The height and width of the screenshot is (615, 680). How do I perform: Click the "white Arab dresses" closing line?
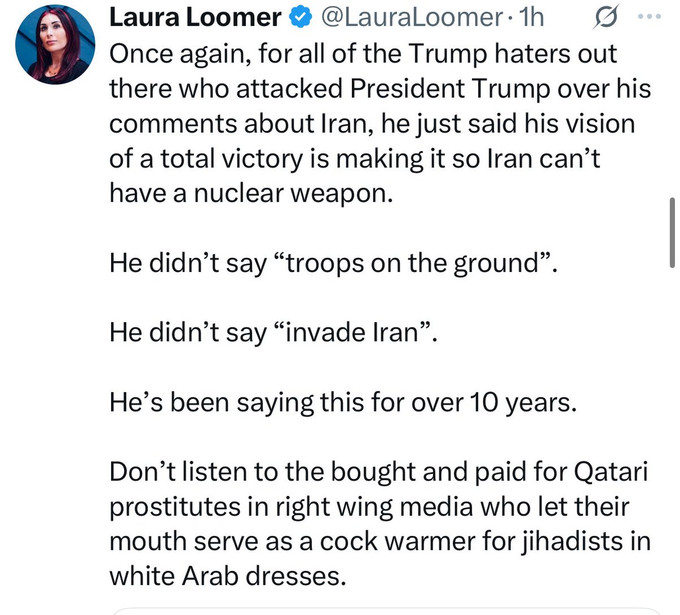[x=227, y=576]
